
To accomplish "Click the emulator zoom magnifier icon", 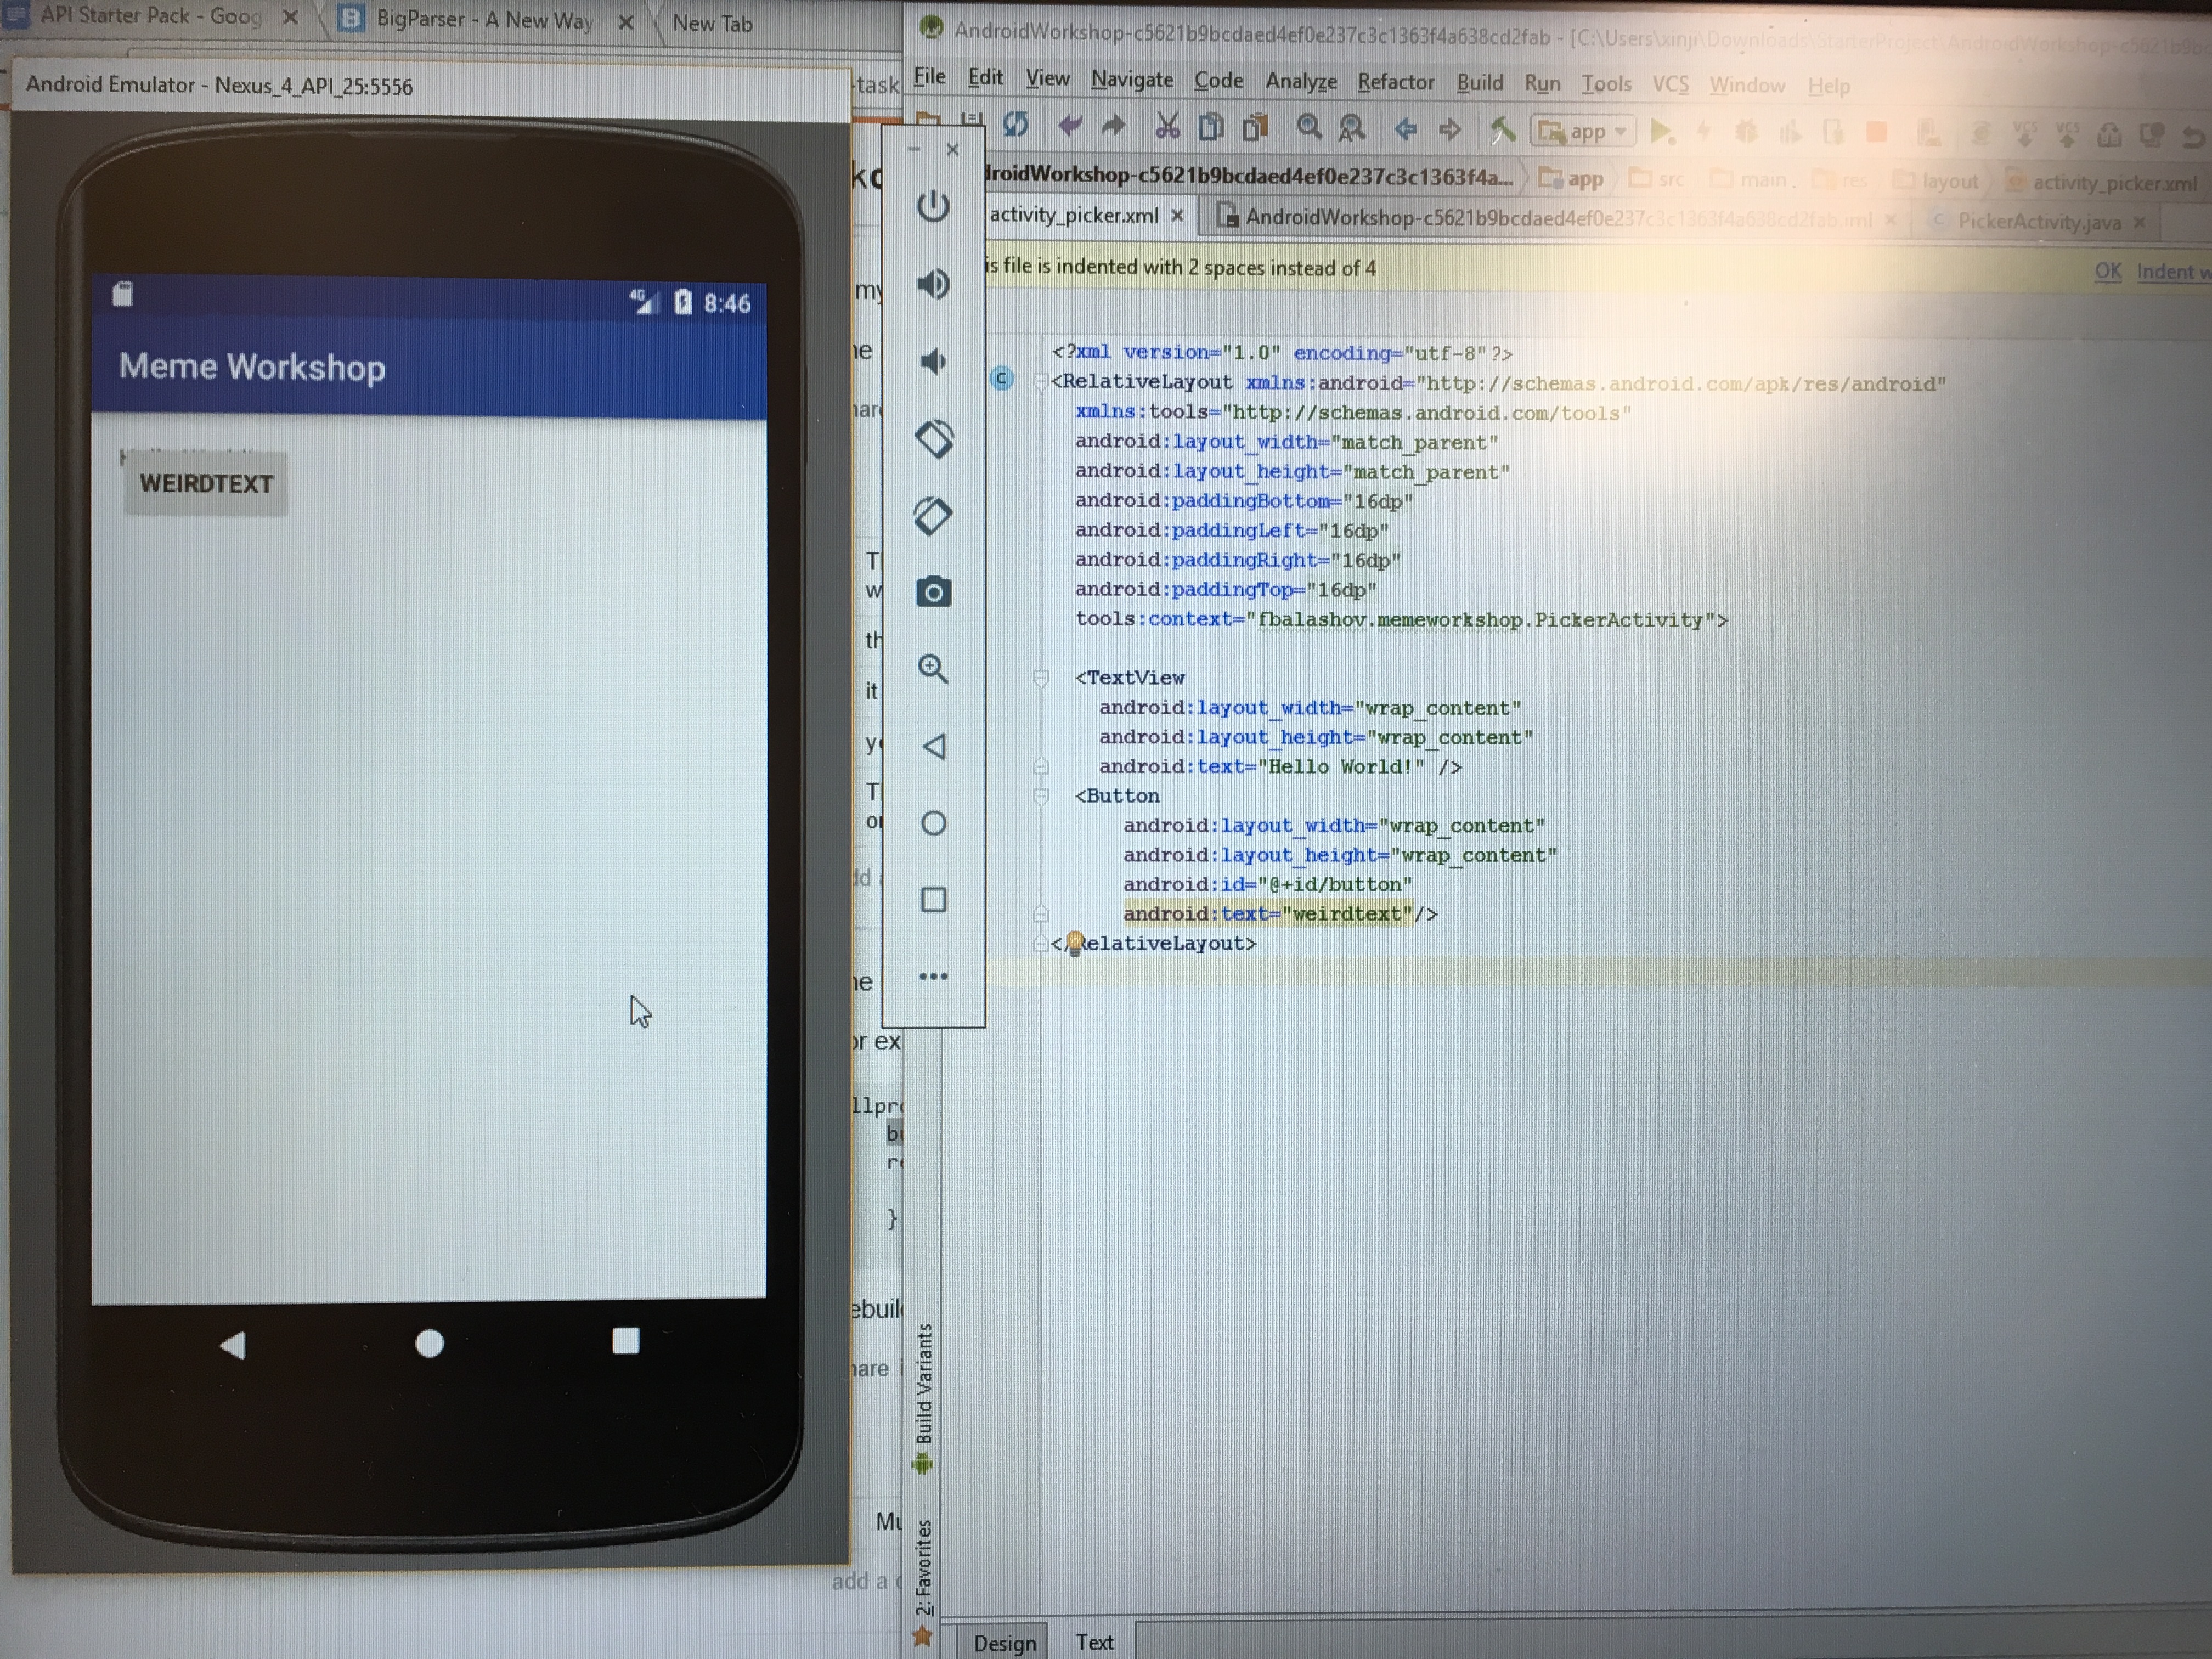I will pos(933,668).
